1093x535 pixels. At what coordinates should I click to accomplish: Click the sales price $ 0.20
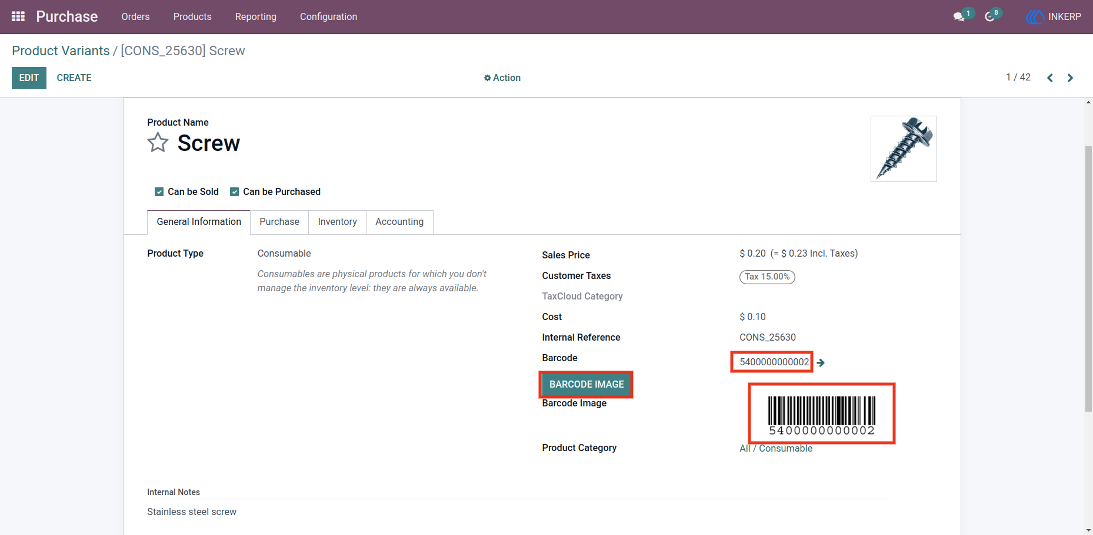tap(753, 253)
